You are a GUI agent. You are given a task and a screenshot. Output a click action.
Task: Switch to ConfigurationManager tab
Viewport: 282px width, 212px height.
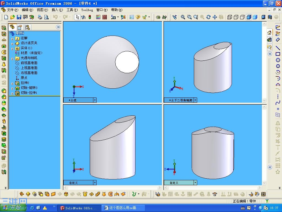click(28, 27)
